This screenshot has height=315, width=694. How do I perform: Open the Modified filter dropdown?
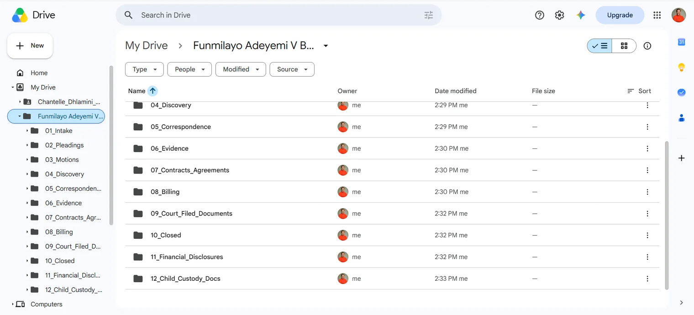pyautogui.click(x=241, y=69)
